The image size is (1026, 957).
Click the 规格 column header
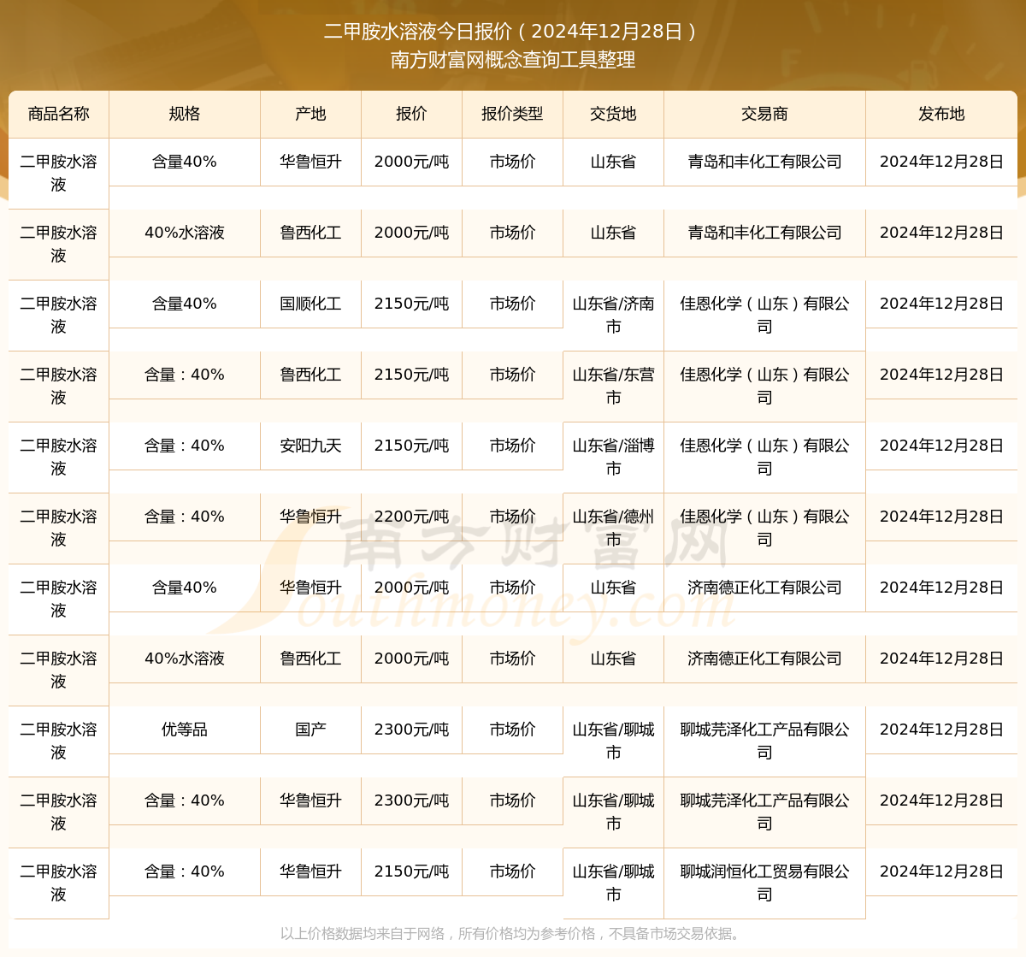pyautogui.click(x=185, y=114)
